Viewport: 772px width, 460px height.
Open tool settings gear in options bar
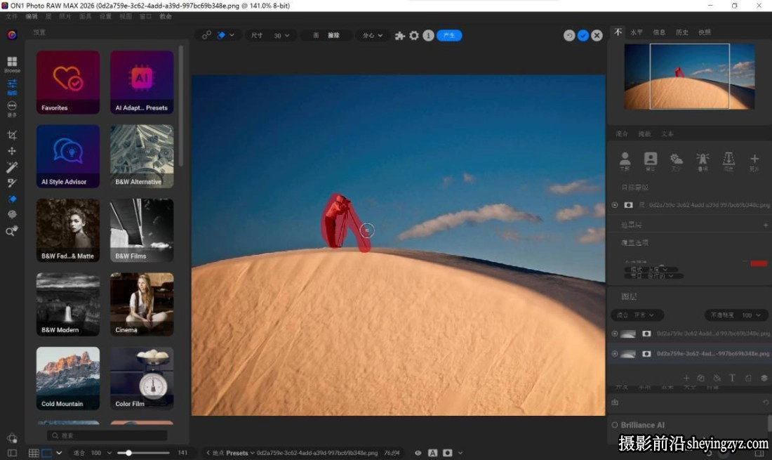pos(414,35)
